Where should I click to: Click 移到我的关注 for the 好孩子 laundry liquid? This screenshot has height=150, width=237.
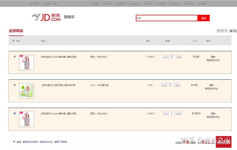211,88
